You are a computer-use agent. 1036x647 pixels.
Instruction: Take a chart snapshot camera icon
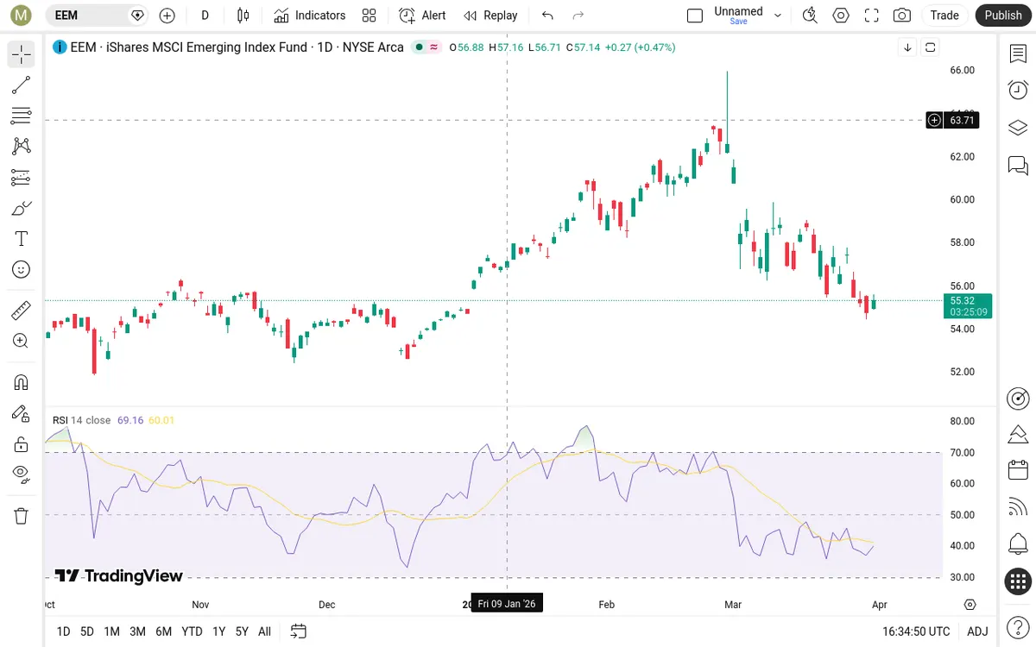tap(902, 15)
